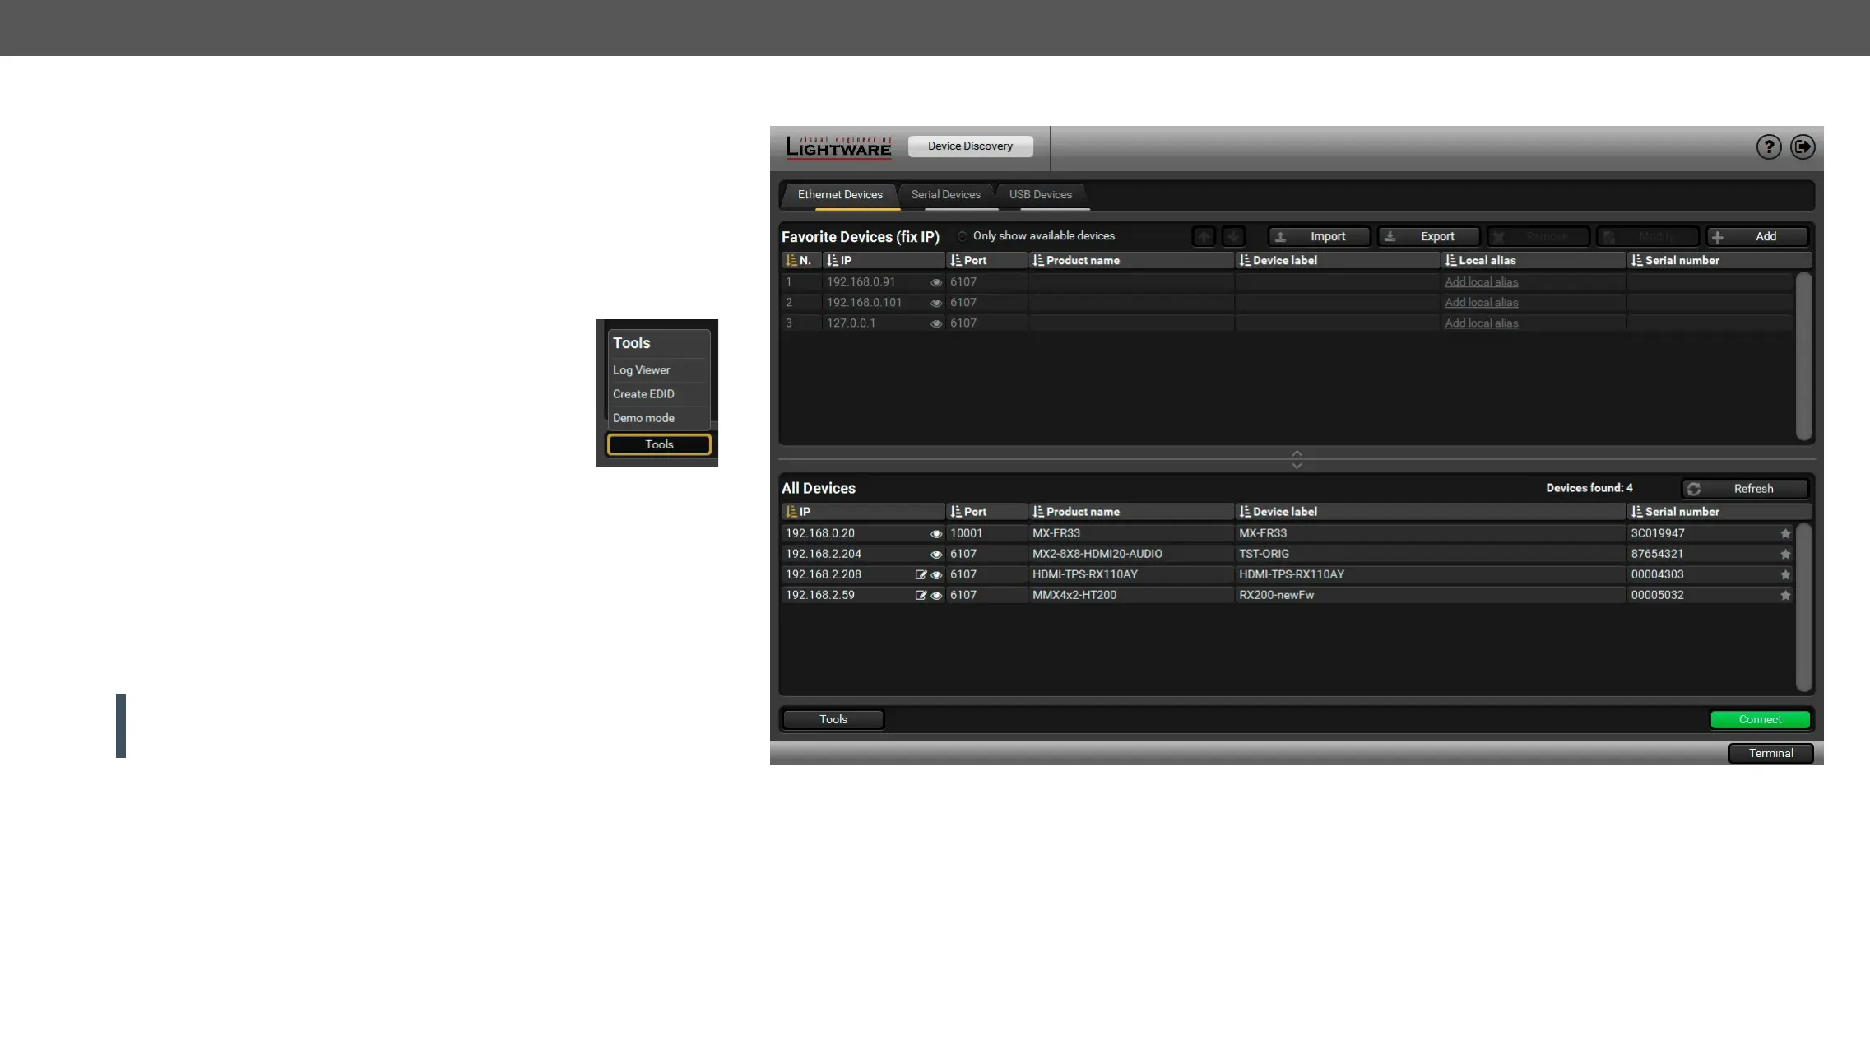This screenshot has height=1050, width=1870.
Task: Enable Only show available devices
Action: pos(962,237)
